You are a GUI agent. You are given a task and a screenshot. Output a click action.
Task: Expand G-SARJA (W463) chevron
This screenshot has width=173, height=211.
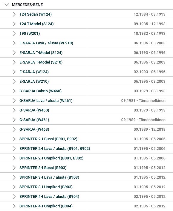[14, 129]
